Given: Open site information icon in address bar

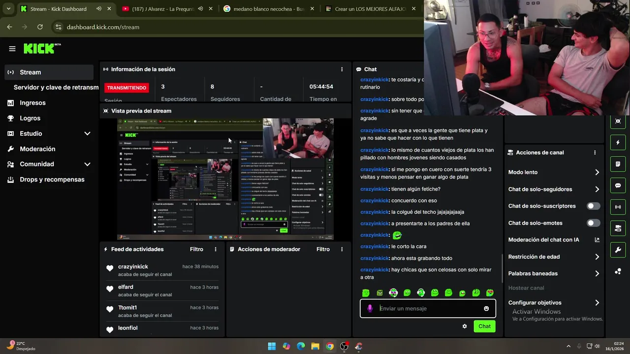Looking at the screenshot, I should (x=58, y=27).
